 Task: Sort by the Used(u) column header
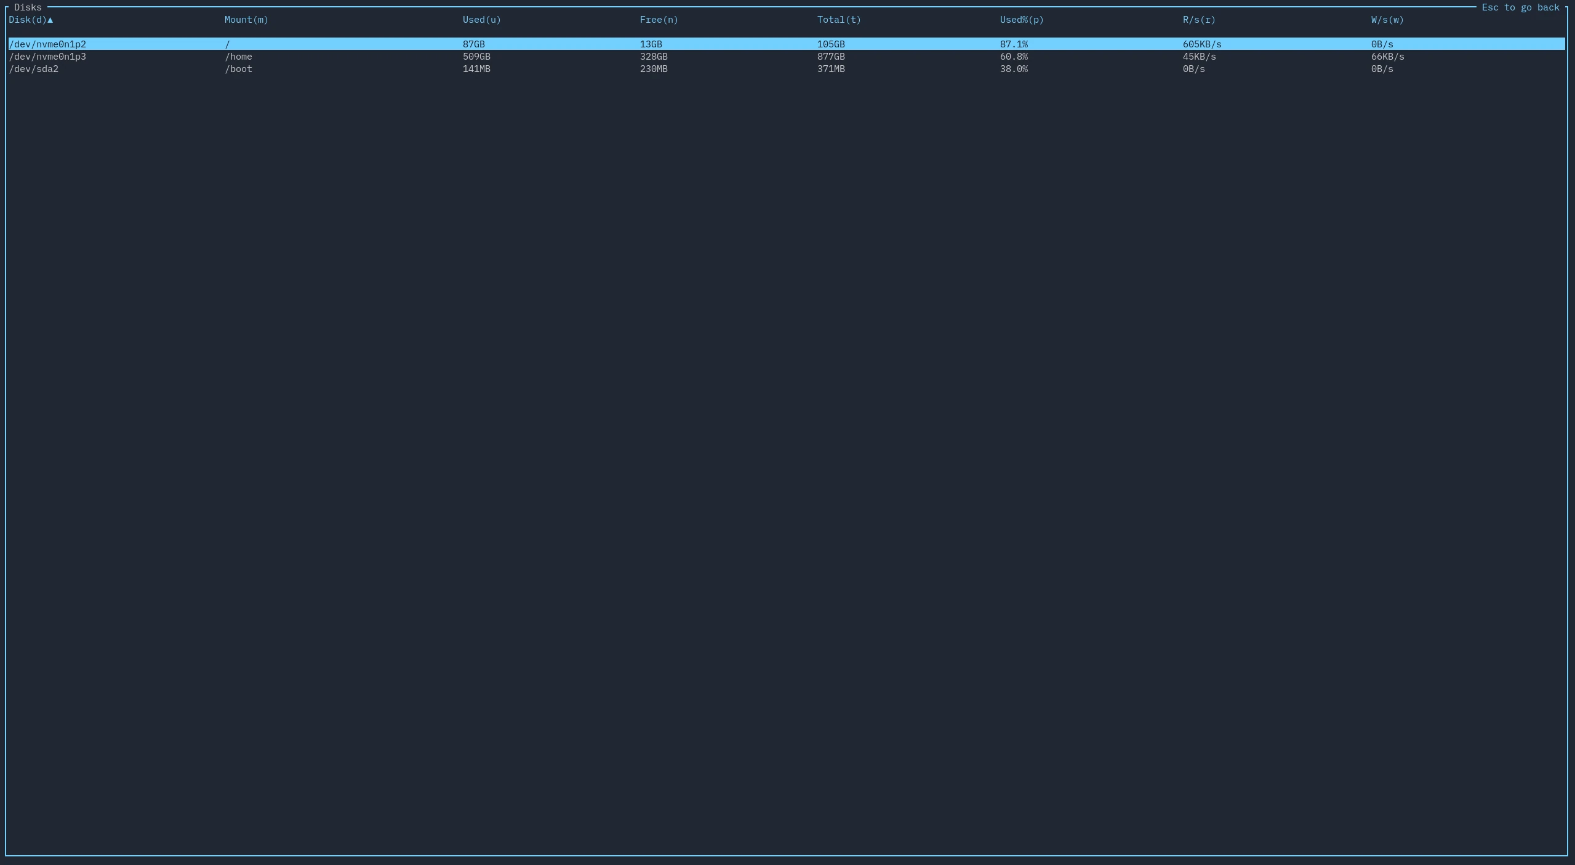[x=481, y=20]
